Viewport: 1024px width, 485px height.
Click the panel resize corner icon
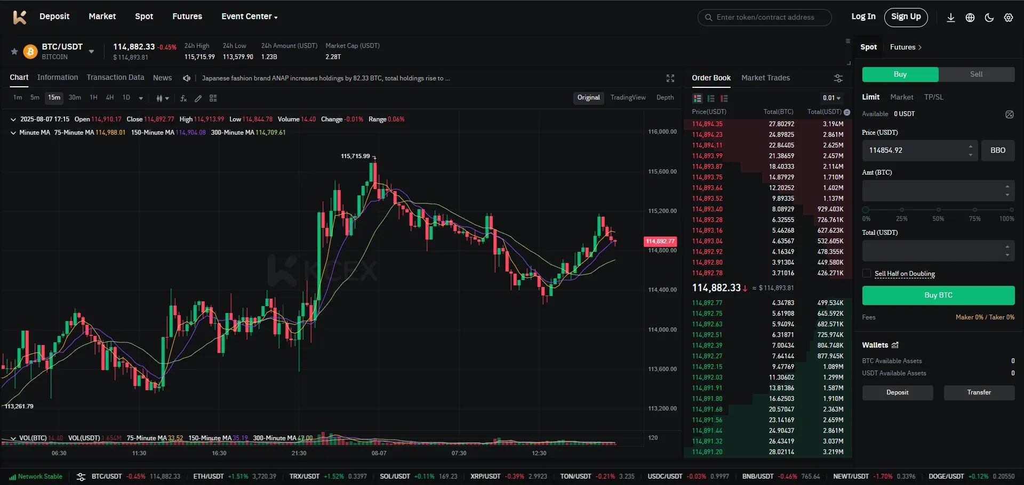pos(849,63)
